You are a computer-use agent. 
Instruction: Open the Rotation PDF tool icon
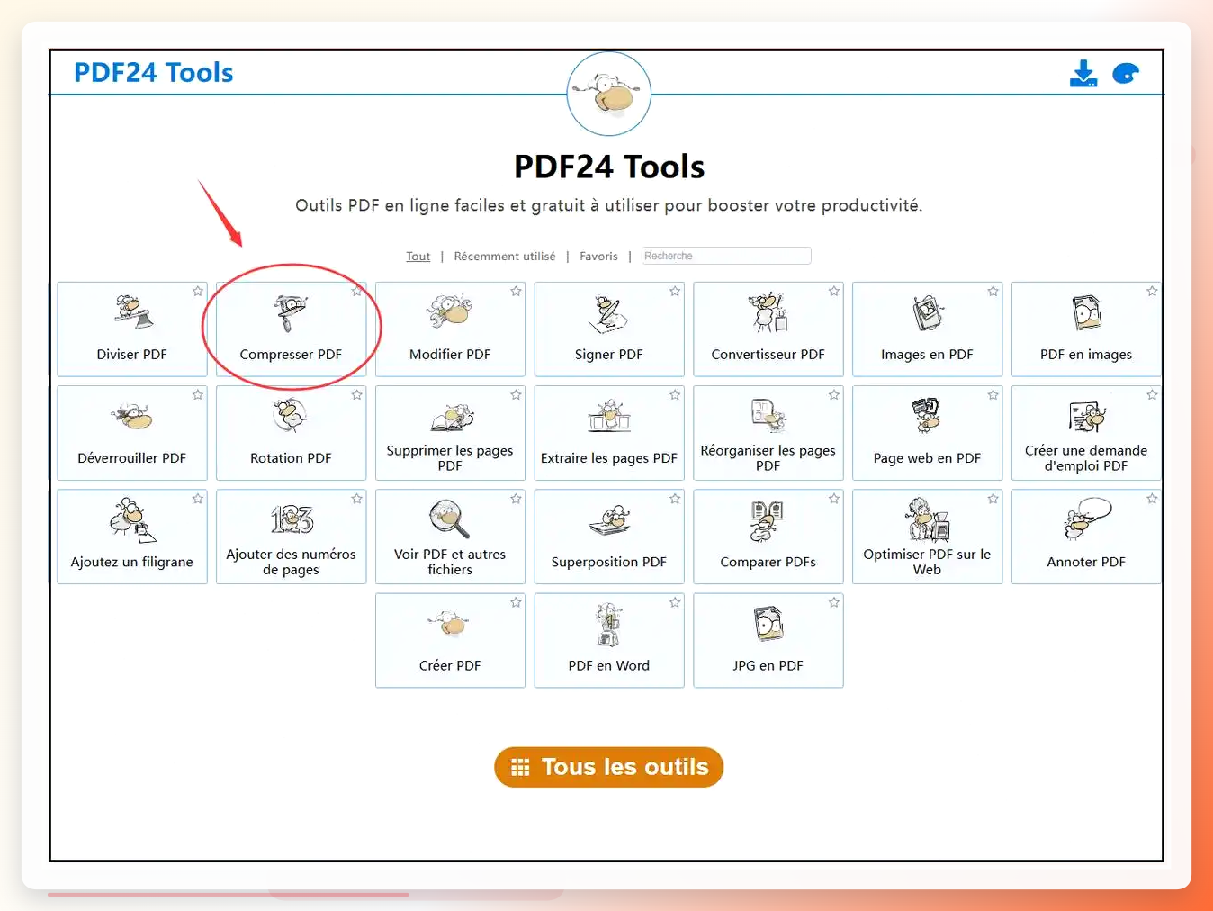(x=291, y=416)
